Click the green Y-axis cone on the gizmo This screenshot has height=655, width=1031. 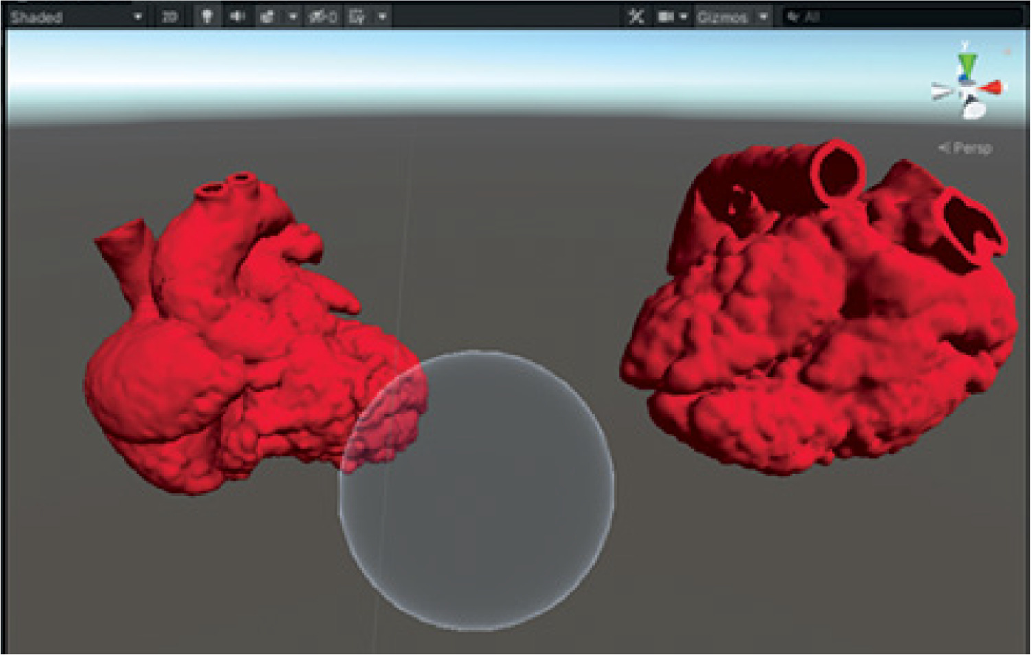point(966,64)
